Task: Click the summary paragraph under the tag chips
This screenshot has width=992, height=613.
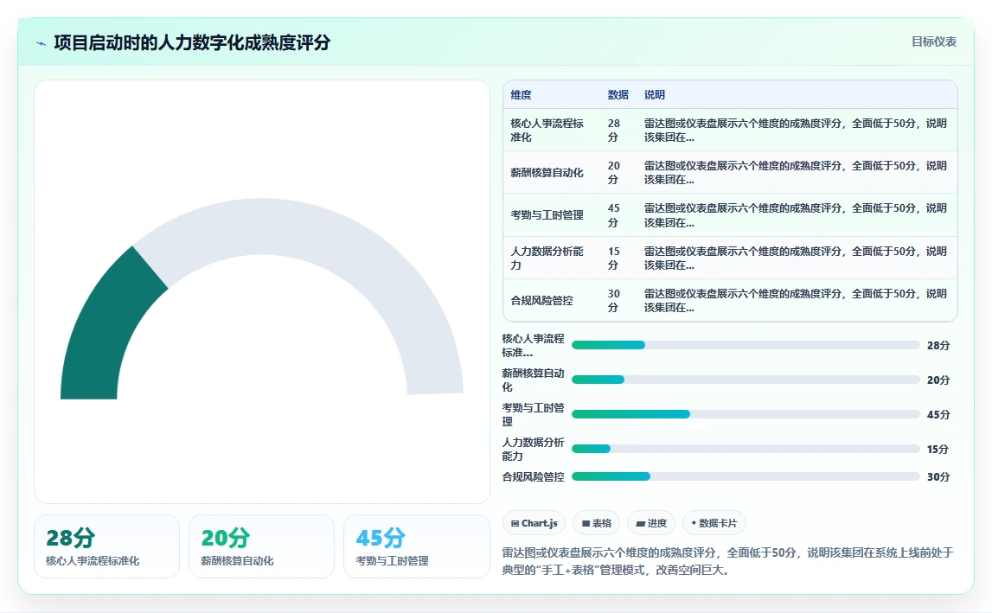Action: point(727,561)
